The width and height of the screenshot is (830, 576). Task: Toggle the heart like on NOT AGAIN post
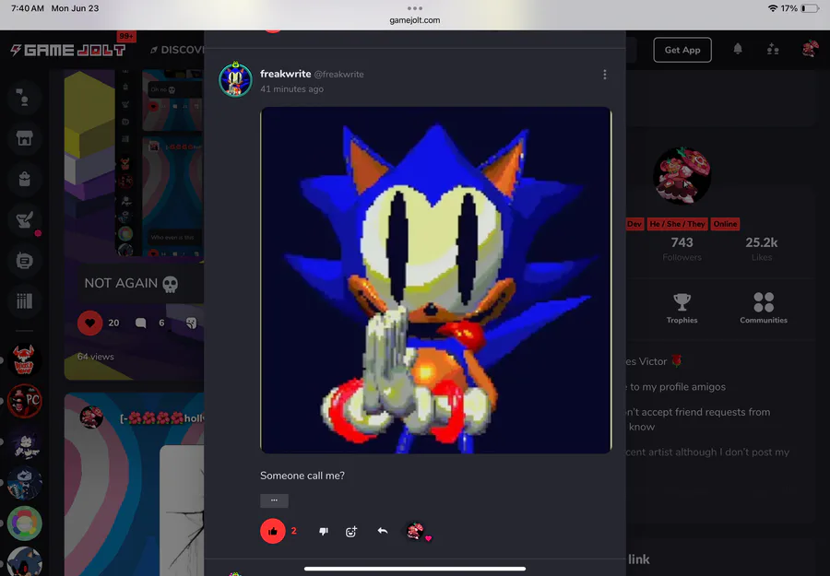pyautogui.click(x=90, y=323)
